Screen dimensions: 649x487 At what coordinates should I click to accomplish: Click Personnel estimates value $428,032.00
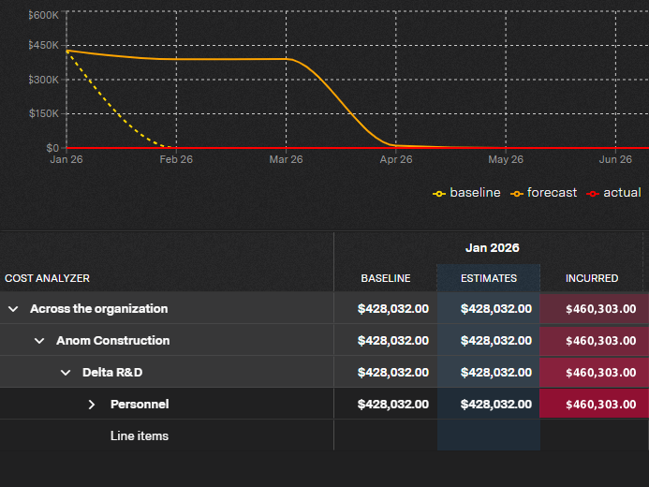point(495,404)
